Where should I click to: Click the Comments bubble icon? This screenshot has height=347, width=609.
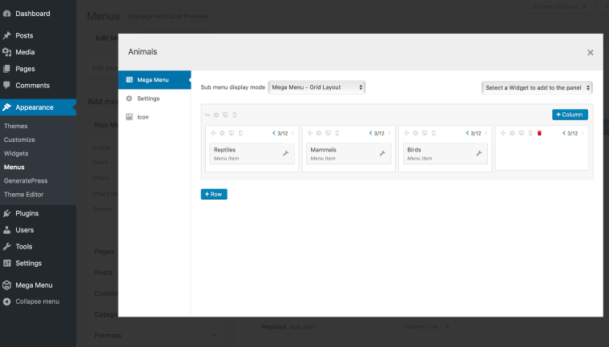(x=6, y=85)
